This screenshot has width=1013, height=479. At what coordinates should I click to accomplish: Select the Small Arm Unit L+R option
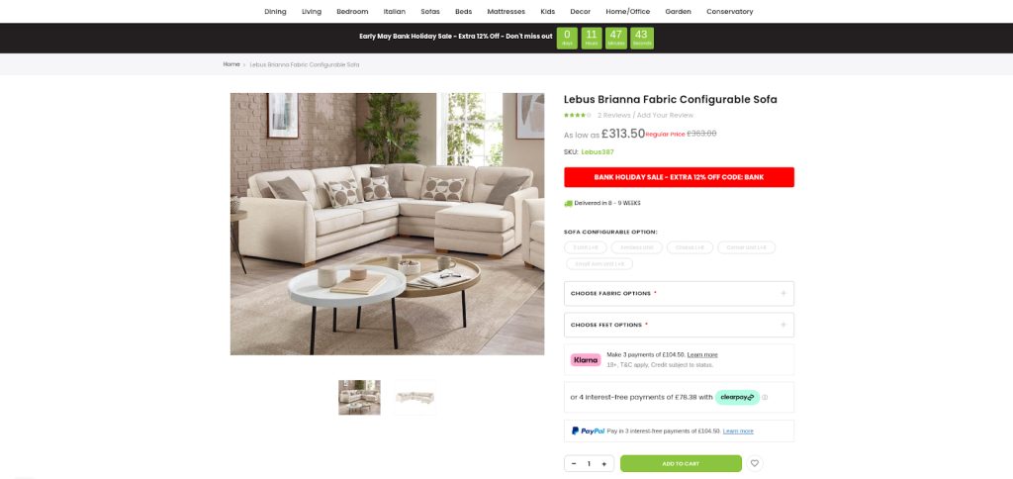[599, 263]
